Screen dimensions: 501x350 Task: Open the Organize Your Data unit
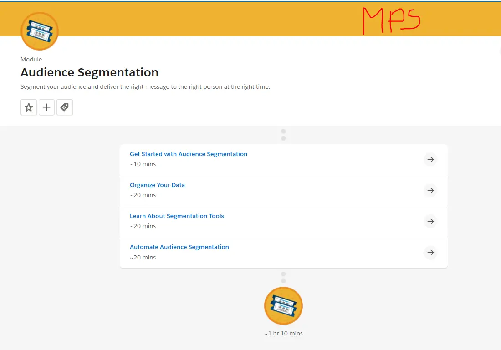click(157, 185)
